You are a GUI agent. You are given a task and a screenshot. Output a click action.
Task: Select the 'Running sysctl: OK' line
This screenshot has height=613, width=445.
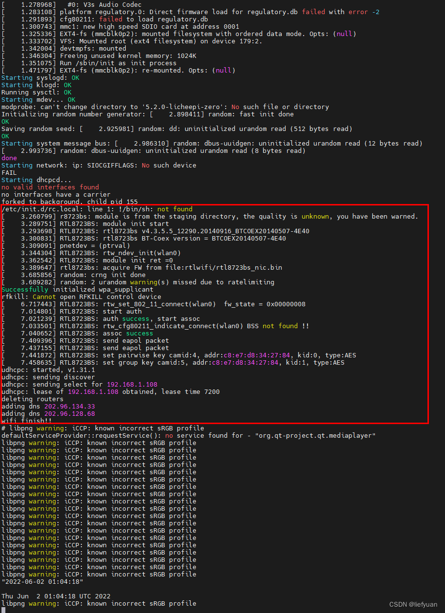[x=37, y=92]
